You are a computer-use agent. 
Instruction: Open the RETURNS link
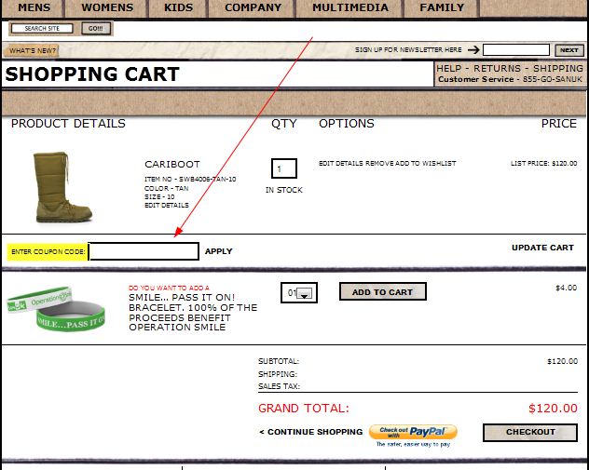497,68
